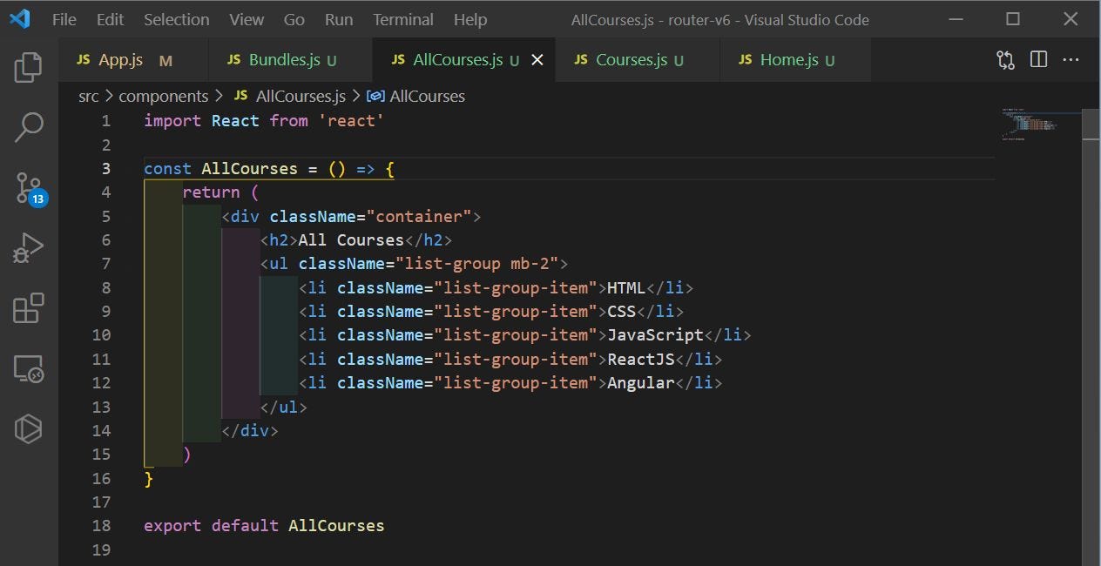Click the hexagonal play icon in activity bar
The width and height of the screenshot is (1101, 566).
pos(29,428)
